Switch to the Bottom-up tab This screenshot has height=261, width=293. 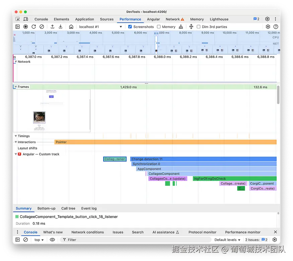point(46,208)
